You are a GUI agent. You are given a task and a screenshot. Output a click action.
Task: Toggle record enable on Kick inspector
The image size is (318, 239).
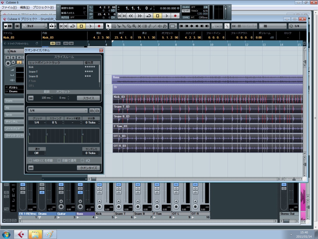[x=8, y=63]
